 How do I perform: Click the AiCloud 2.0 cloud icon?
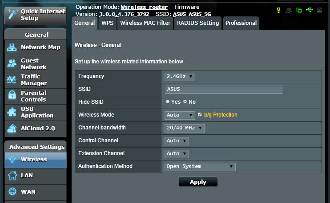pyautogui.click(x=12, y=129)
